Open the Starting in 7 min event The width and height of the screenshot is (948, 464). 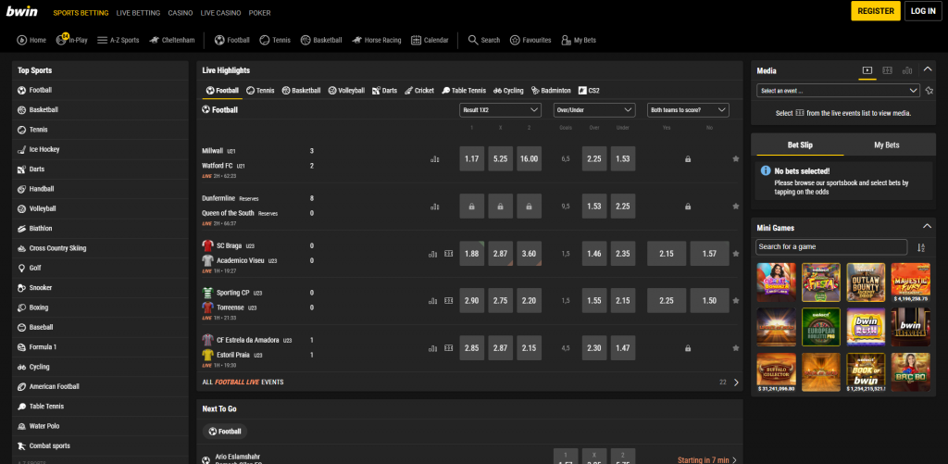click(707, 459)
